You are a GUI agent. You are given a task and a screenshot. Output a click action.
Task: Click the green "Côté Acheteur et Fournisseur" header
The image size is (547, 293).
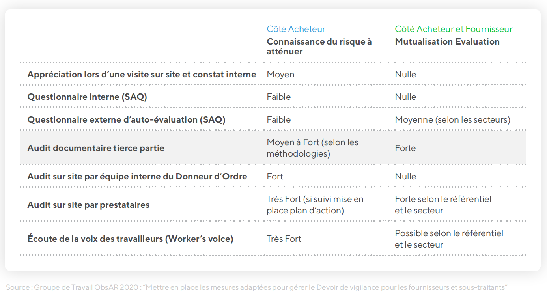pos(454,29)
